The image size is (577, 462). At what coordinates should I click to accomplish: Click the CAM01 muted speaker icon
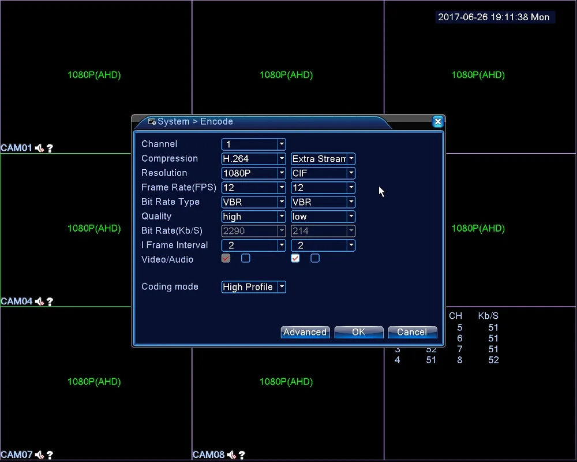(39, 148)
